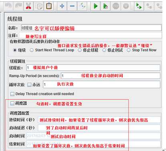Click the Toggle enable/disable toolbar icon
The width and height of the screenshot is (166, 151).
tap(82, 6)
